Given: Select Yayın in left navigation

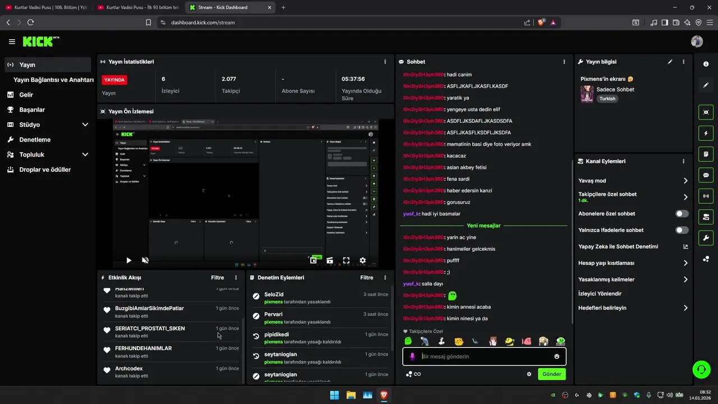Looking at the screenshot, I should [48, 65].
